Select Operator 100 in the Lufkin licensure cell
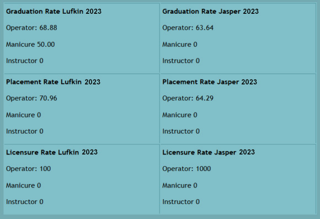This screenshot has height=219, width=320. tap(28, 169)
